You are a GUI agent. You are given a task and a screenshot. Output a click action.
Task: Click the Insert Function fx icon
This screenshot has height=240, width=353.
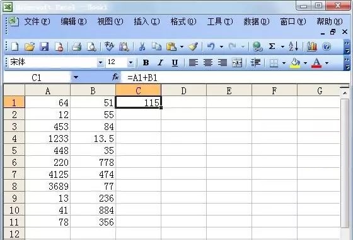click(x=115, y=77)
